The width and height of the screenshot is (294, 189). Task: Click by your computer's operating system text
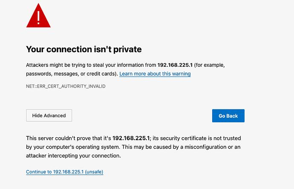[x=73, y=147]
